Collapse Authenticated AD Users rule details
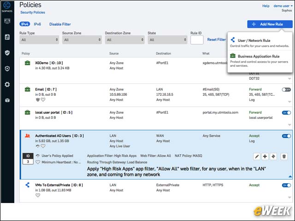Viewport: 295px width, 221px height. pyautogui.click(x=290, y=176)
